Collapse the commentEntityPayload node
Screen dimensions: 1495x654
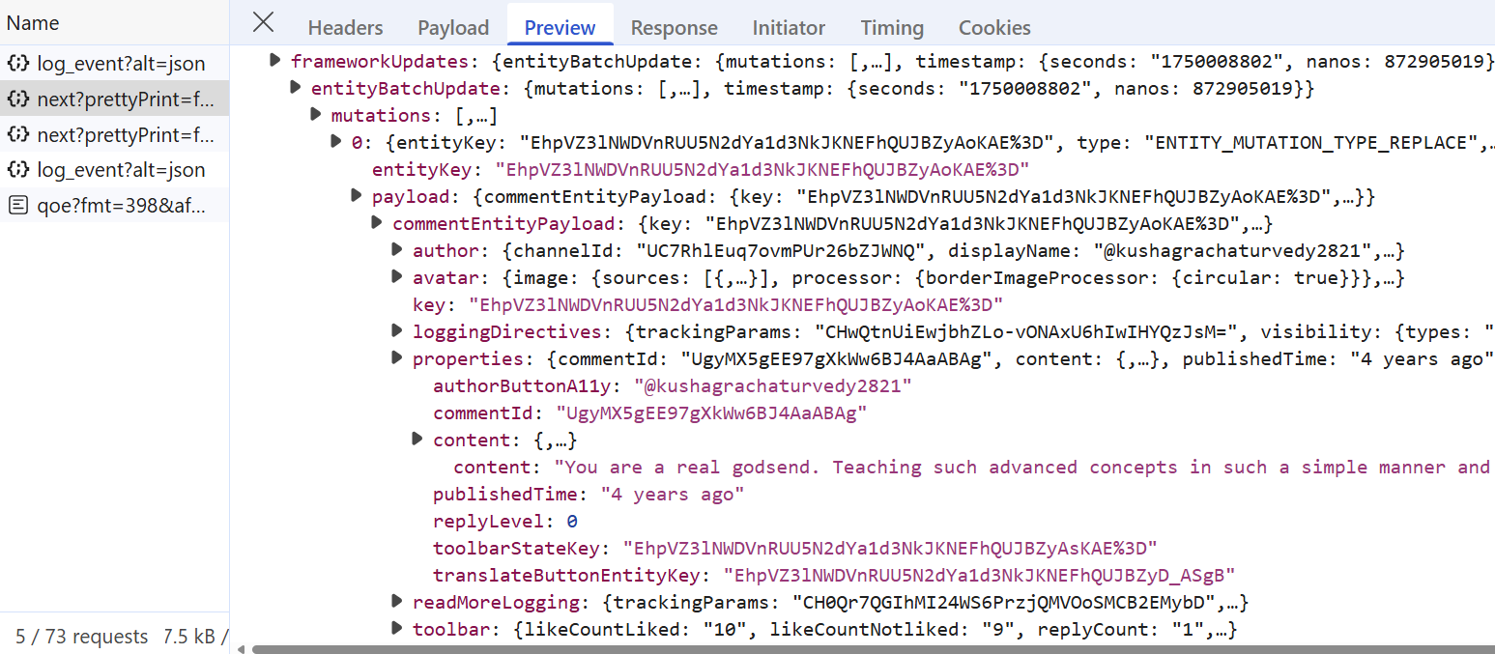click(378, 223)
